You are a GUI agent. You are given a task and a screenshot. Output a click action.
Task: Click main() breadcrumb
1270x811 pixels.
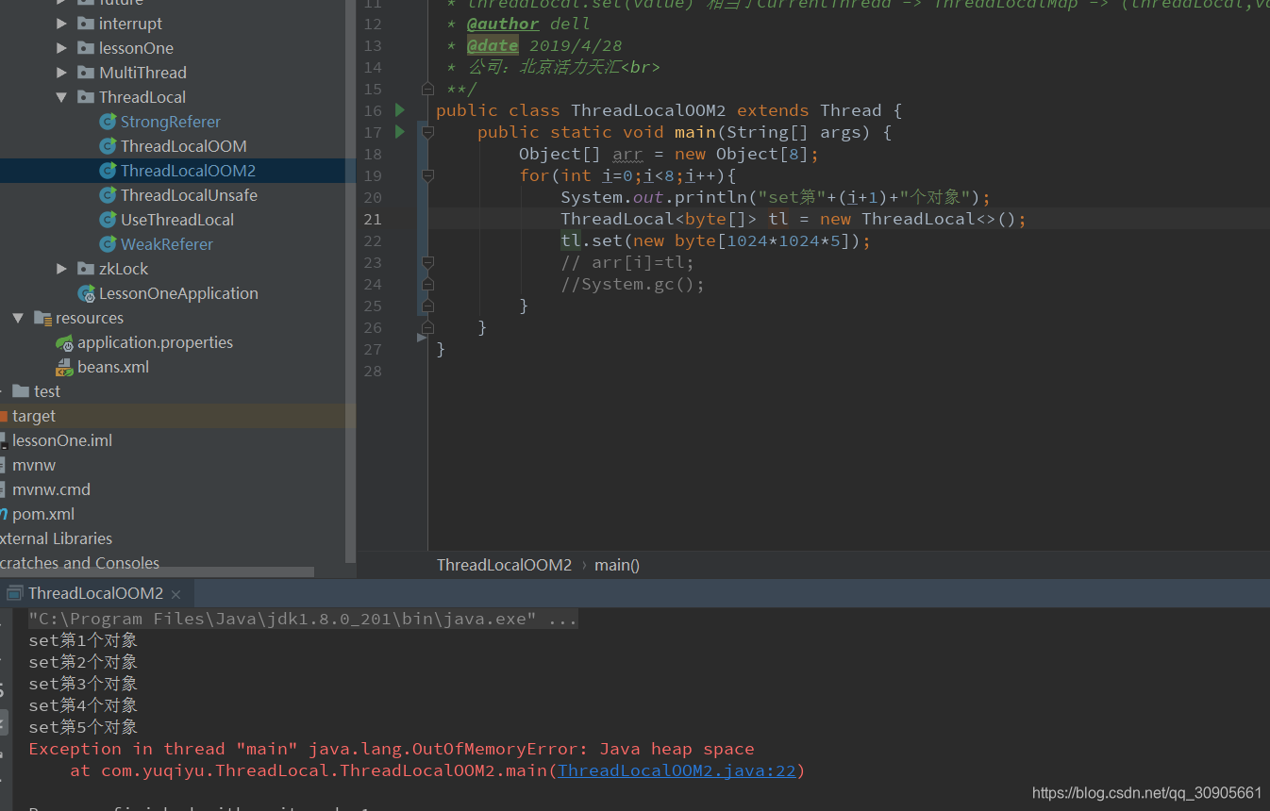point(617,565)
